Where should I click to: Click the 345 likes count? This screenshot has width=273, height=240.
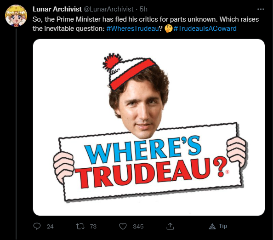(138, 226)
